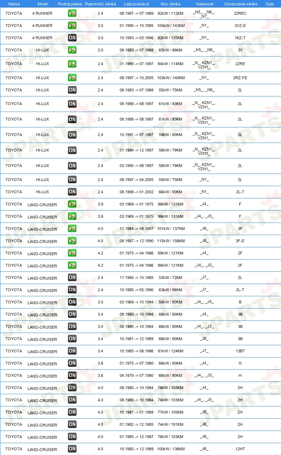The width and height of the screenshot is (281, 455).
Task: Select engine capacity 2.0 in the 3Y row
Action: coord(100,50)
